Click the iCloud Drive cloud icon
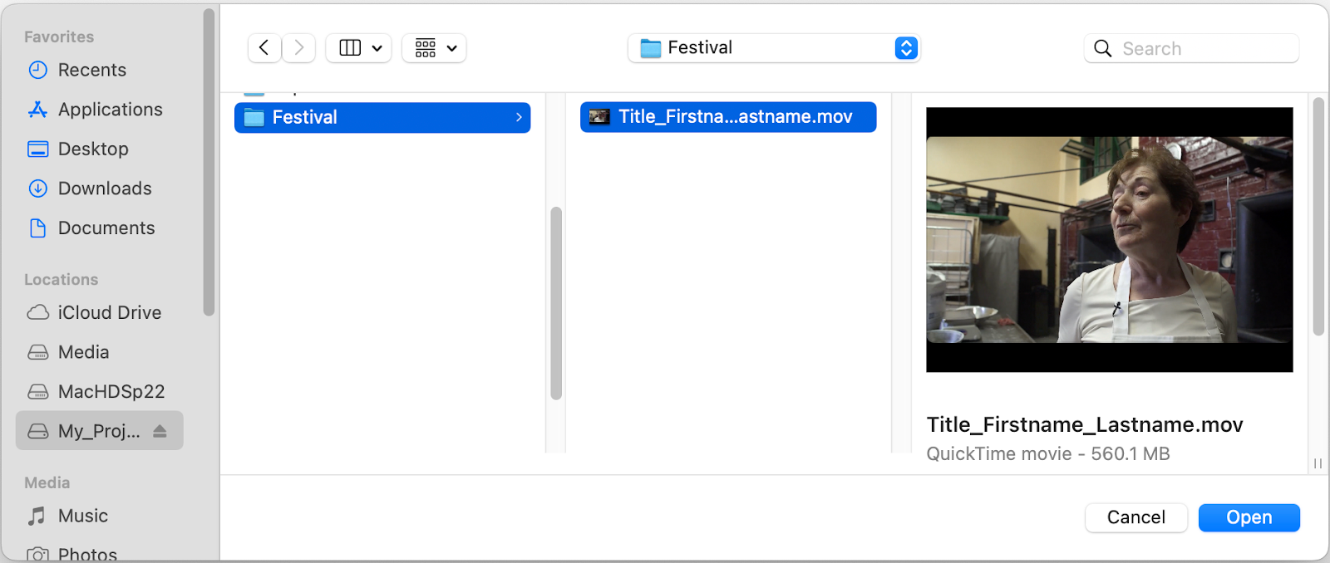This screenshot has height=563, width=1330. point(37,312)
